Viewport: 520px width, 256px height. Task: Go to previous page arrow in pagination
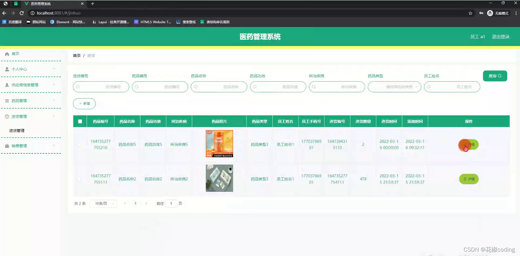pos(125,204)
